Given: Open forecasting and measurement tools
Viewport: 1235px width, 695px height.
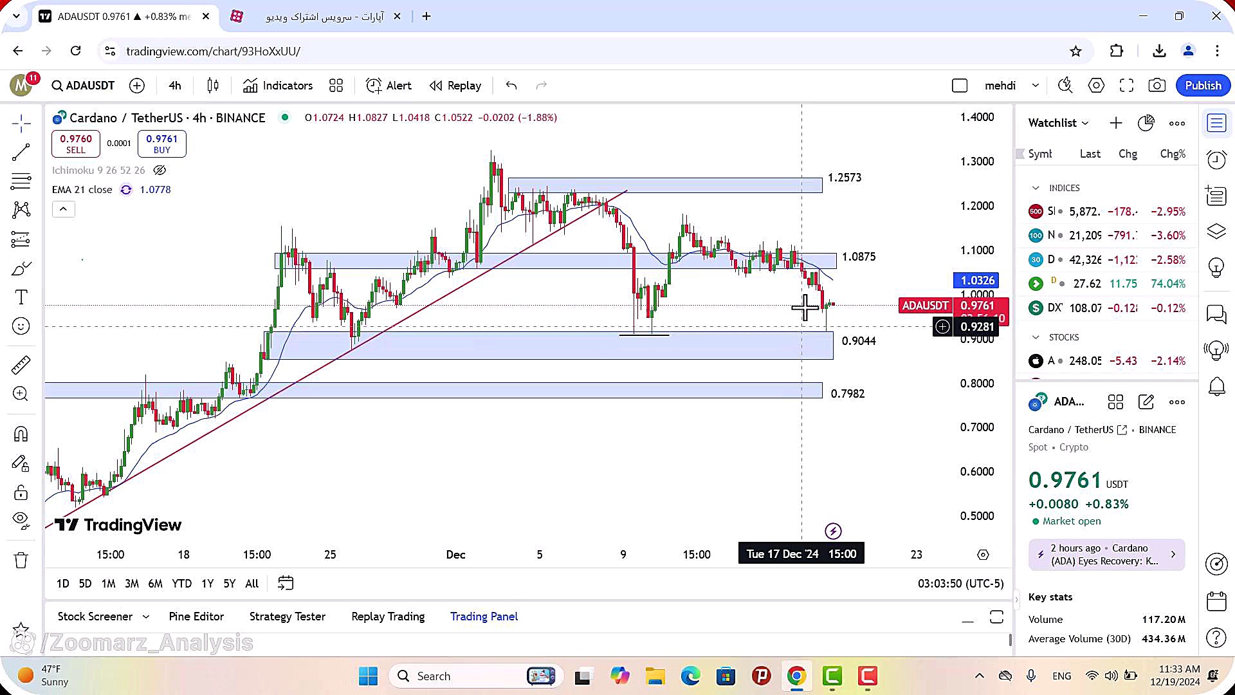Looking at the screenshot, I should 21,239.
